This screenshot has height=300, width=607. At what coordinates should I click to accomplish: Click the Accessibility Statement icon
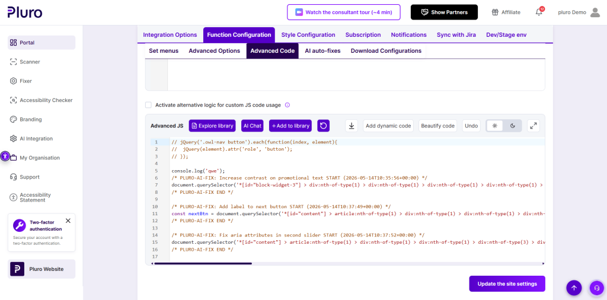[13, 197]
